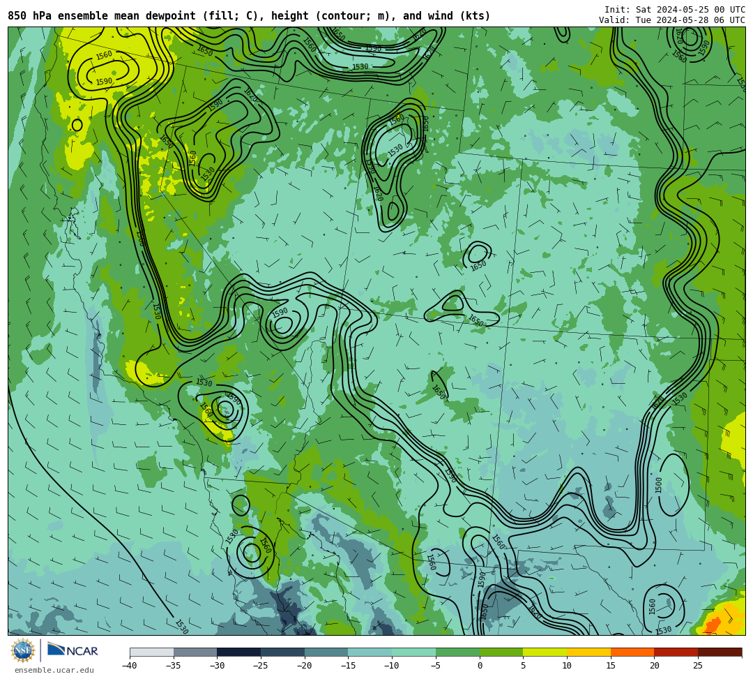Click the colorbar label '0'

click(480, 666)
